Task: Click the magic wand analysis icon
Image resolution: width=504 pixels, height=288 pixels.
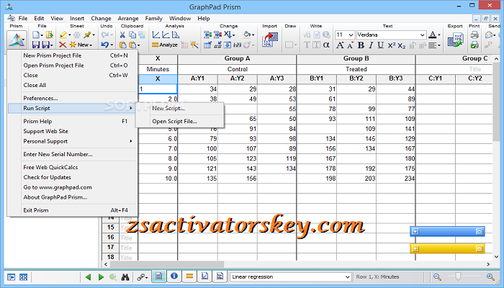Action: [x=194, y=45]
